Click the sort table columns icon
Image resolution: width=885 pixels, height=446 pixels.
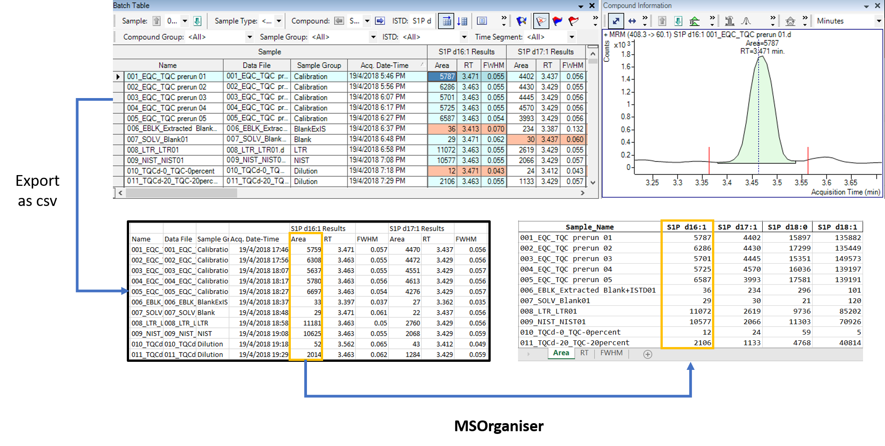(462, 21)
